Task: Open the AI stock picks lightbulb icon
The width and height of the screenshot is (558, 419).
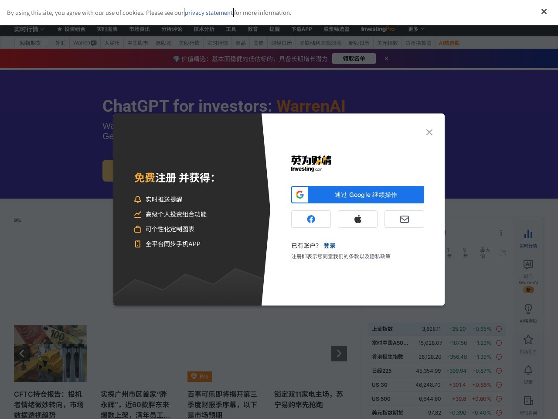Action: pyautogui.click(x=528, y=309)
